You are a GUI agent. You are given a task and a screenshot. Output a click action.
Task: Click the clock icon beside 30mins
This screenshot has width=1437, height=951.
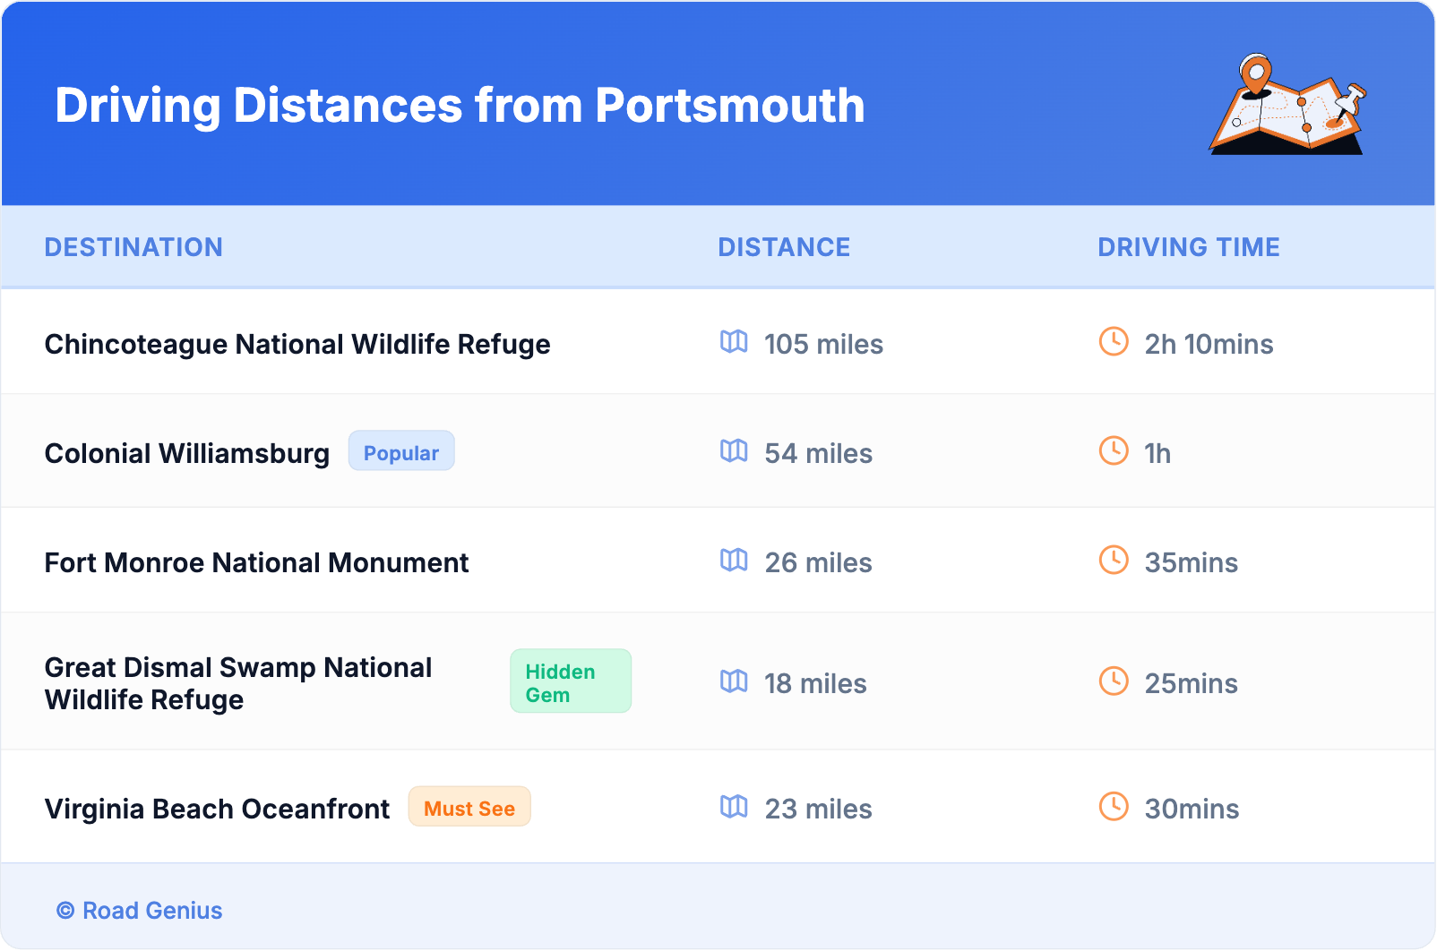[1114, 807]
